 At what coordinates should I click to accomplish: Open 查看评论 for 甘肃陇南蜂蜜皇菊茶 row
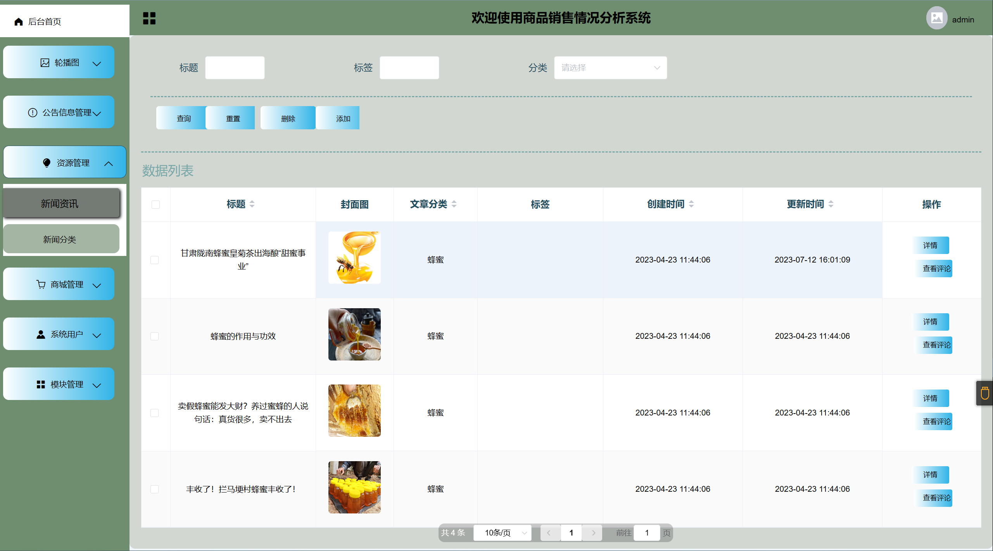pos(933,268)
